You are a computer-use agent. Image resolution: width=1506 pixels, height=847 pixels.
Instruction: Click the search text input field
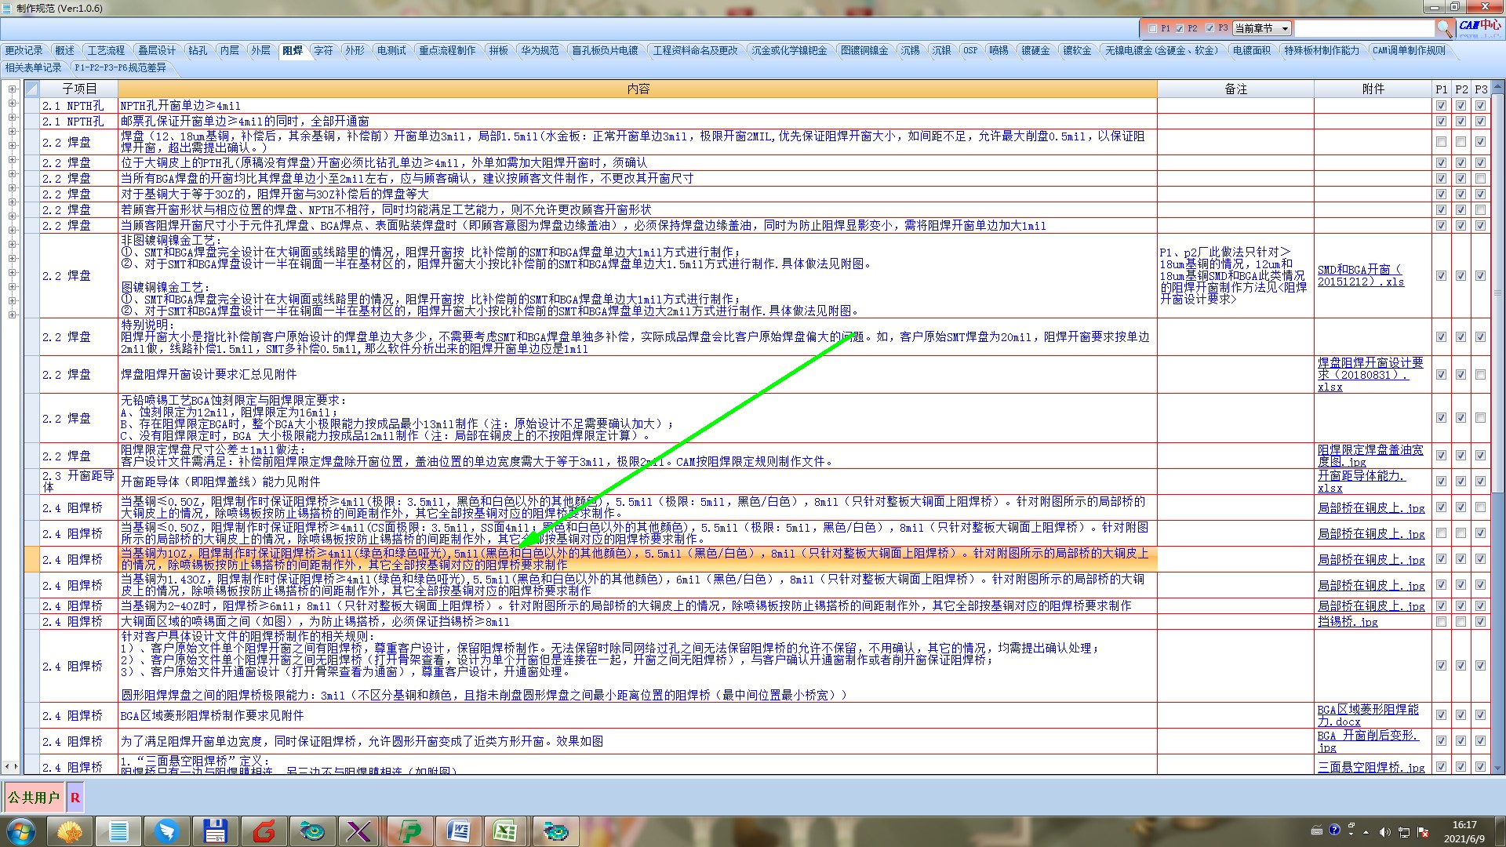[1363, 28]
